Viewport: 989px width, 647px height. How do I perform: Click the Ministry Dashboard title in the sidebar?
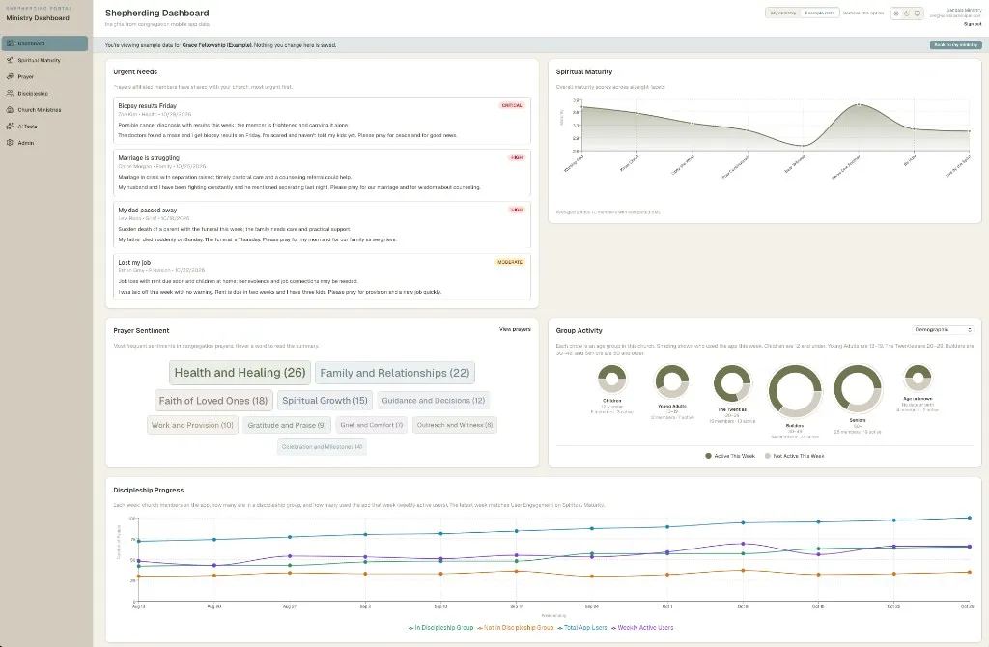(38, 18)
